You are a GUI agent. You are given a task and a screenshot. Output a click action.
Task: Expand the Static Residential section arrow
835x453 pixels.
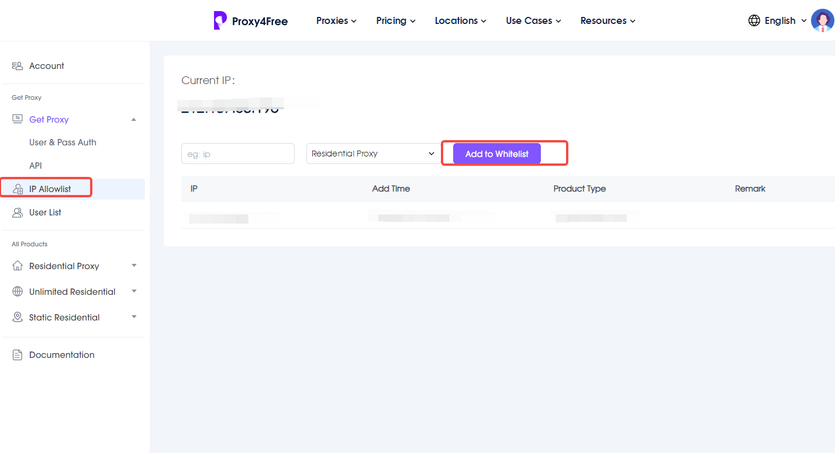pyautogui.click(x=134, y=317)
